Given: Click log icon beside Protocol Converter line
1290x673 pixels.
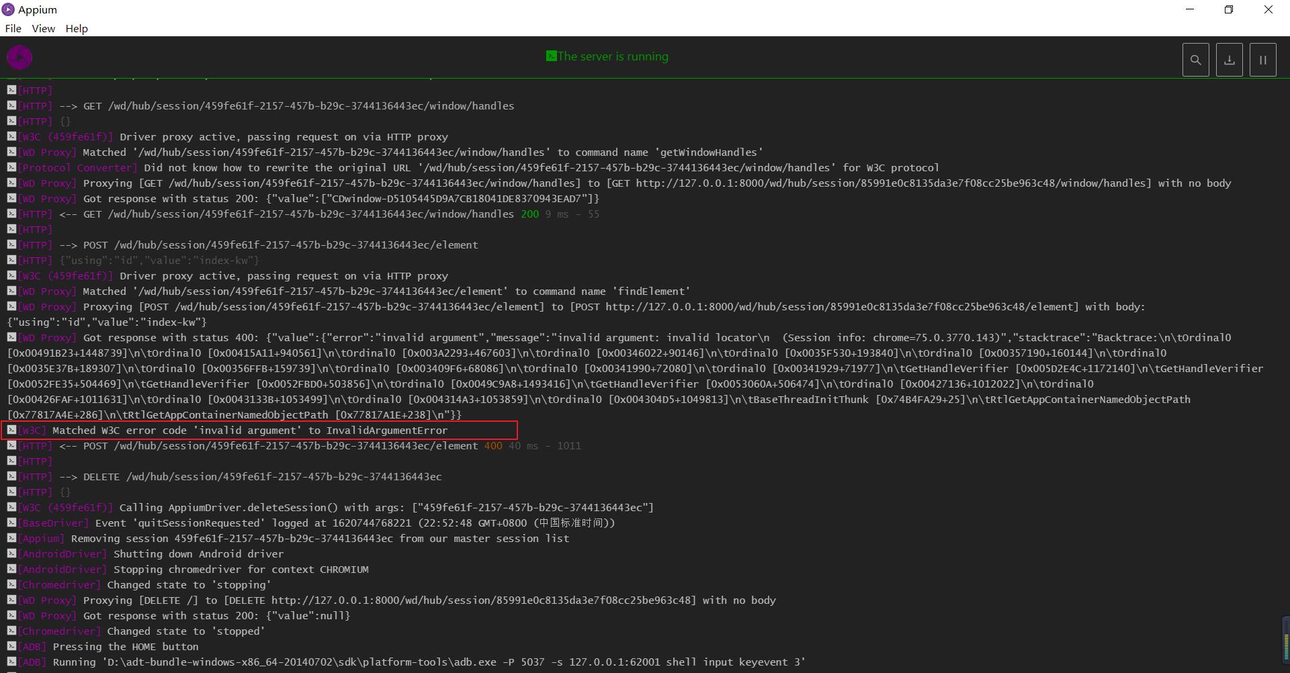Looking at the screenshot, I should (11, 167).
